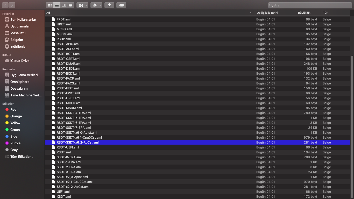Switch to gallery view in toolbar

(x=70, y=5)
